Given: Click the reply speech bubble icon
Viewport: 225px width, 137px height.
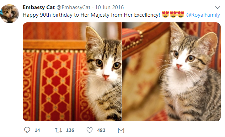Looking at the screenshot, I should [27, 130].
